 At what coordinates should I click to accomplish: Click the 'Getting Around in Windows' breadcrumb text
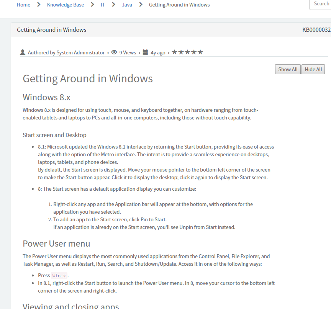(x=179, y=5)
